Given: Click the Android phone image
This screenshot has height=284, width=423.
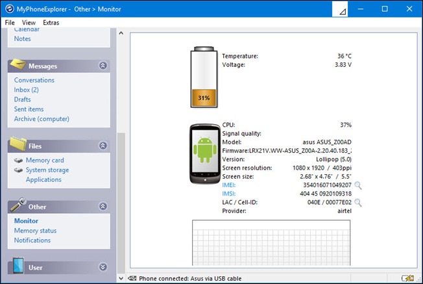Looking at the screenshot, I should point(205,154).
